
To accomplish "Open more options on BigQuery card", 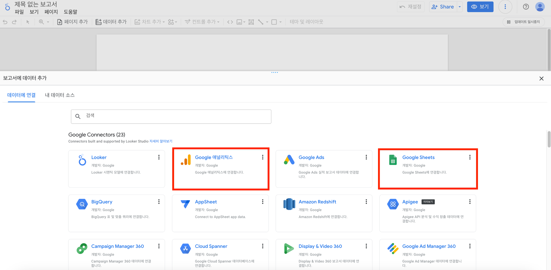I will (159, 202).
